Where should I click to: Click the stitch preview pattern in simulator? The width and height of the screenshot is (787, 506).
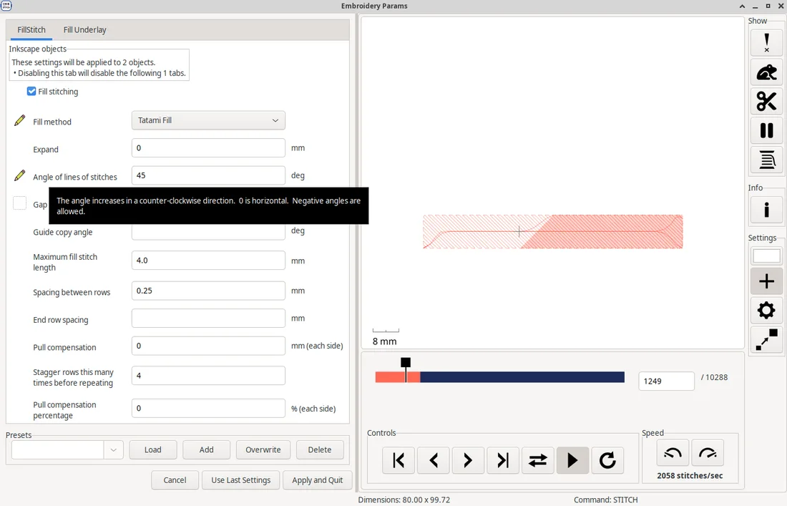552,231
